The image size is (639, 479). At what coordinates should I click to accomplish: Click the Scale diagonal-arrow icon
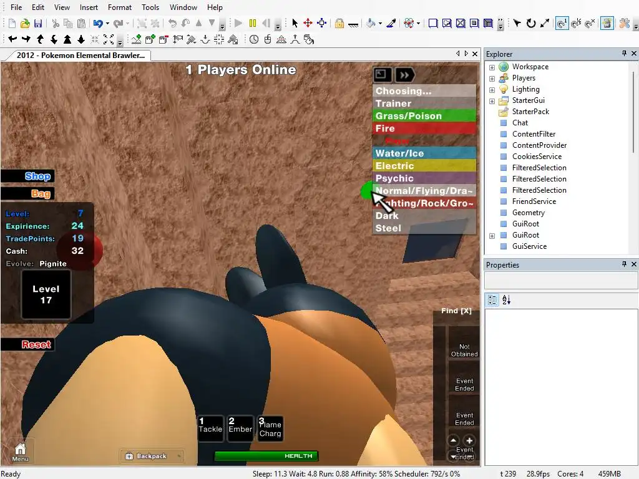545,23
